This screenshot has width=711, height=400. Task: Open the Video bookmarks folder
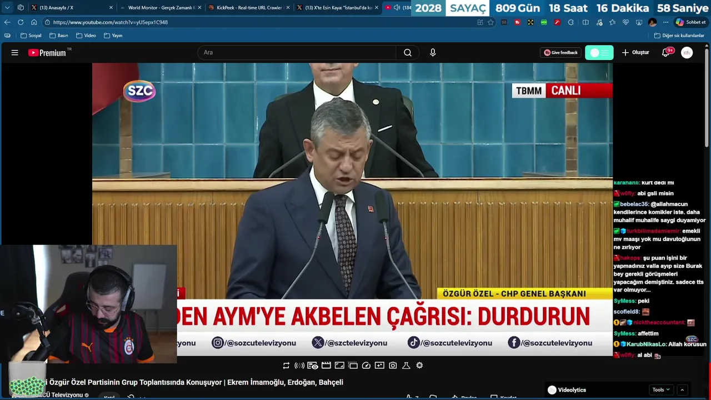(x=86, y=36)
